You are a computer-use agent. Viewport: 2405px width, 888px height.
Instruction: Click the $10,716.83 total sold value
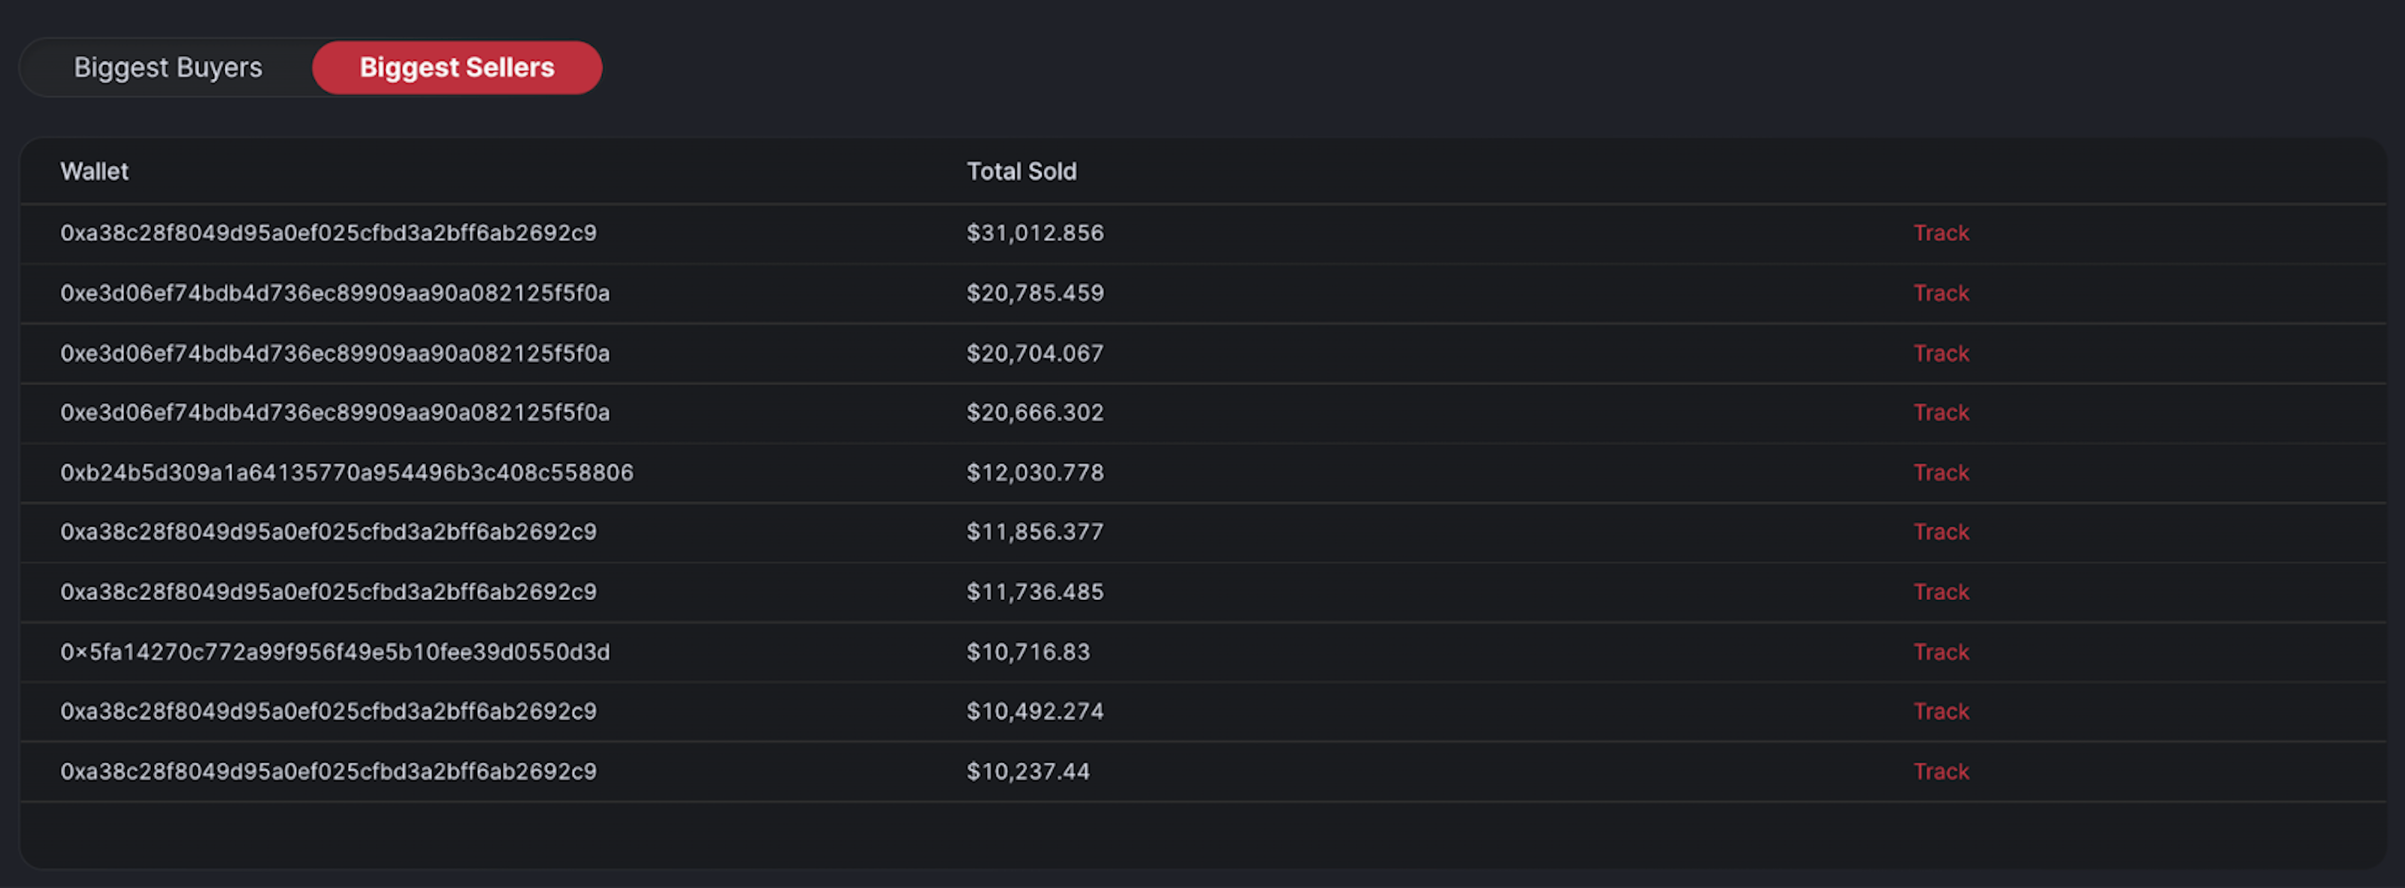click(x=1028, y=652)
